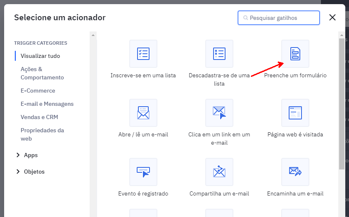The image size is (349, 217).
Task: Select the 'Abre / lê um e-mail' icon
Action: (143, 113)
